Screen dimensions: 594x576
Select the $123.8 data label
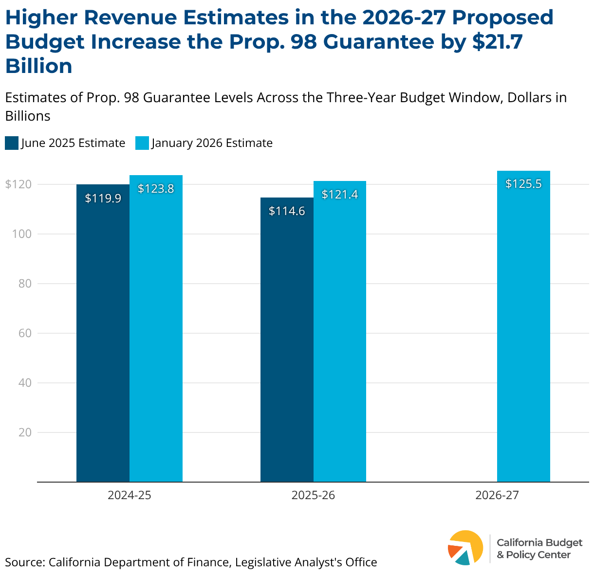tap(156, 189)
